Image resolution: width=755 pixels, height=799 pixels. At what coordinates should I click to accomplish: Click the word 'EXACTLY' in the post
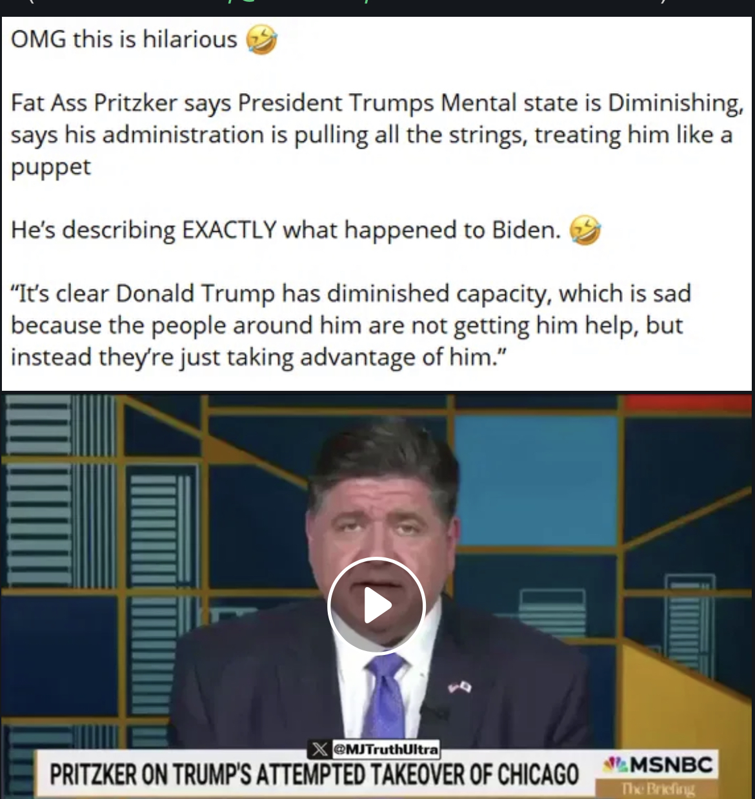230,231
